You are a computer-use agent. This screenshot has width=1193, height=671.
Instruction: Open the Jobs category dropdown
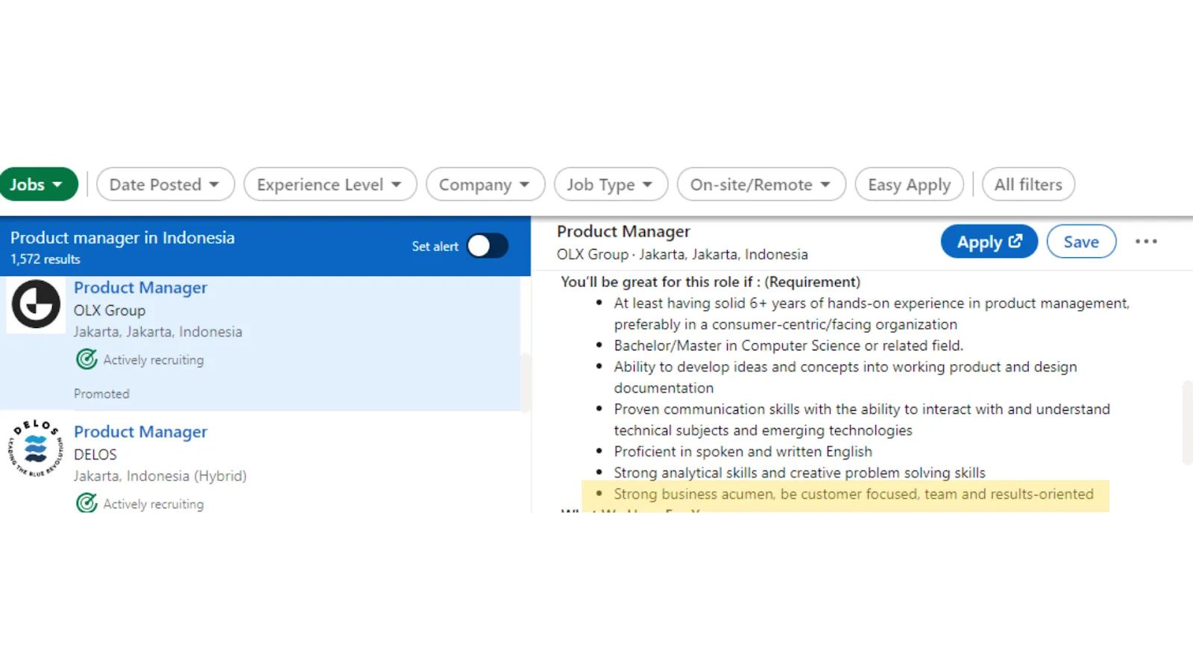[38, 184]
